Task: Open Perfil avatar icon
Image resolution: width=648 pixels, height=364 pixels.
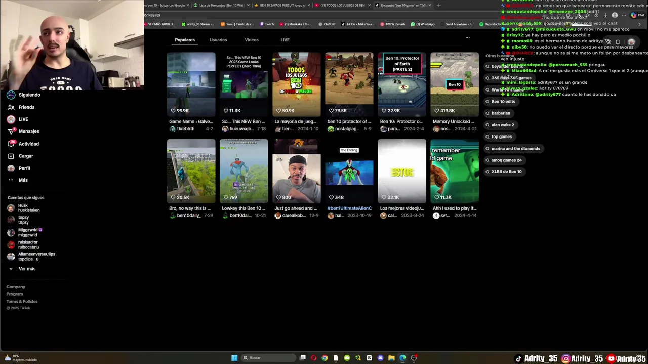Action: pyautogui.click(x=11, y=168)
